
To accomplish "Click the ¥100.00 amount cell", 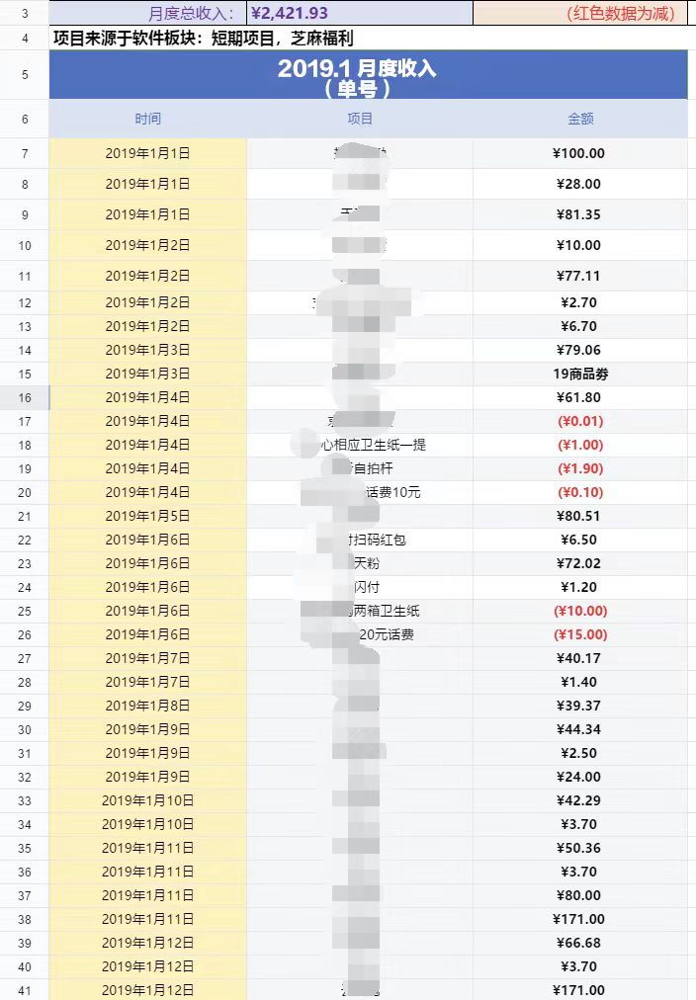I will tap(580, 153).
